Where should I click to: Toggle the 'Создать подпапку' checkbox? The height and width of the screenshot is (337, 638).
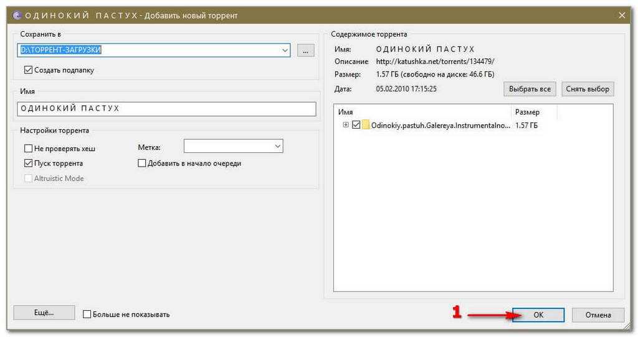tap(28, 70)
